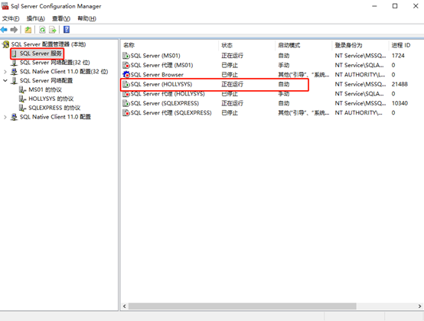The image size is (424, 321).
Task: Select SQL Server 服务 in the tree
Action: point(41,53)
